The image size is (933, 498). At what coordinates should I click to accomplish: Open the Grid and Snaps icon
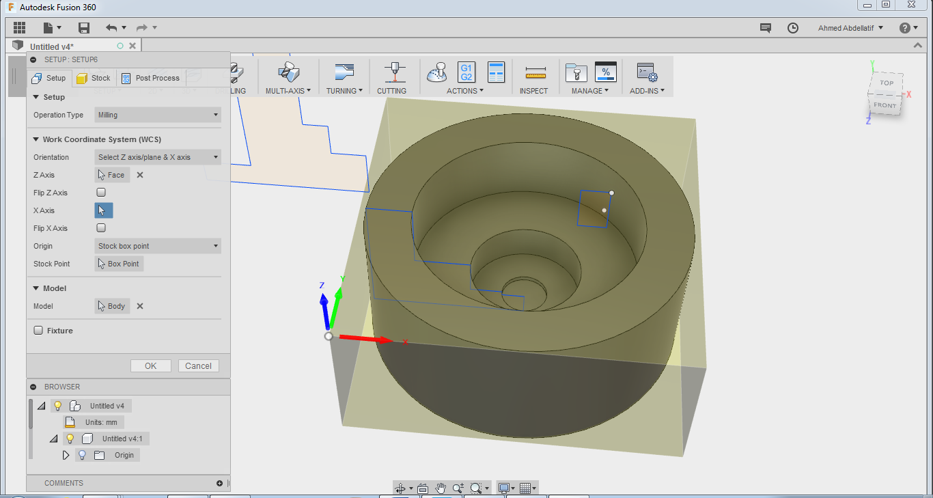coord(525,488)
